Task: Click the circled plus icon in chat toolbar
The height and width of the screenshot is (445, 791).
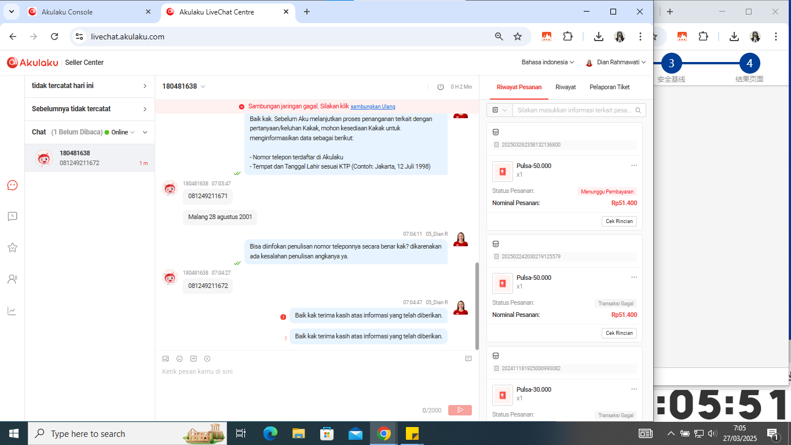Action: pyautogui.click(x=207, y=359)
